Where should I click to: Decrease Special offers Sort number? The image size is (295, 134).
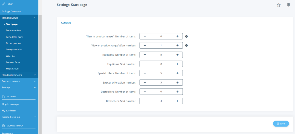pyautogui.click(x=145, y=82)
